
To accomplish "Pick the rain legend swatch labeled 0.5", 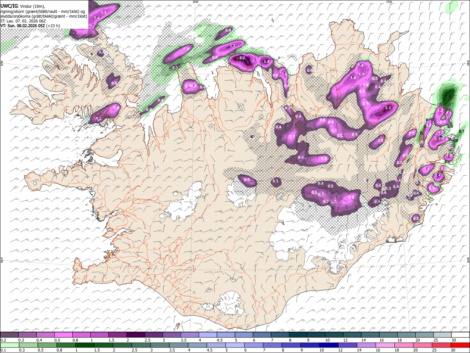I will click(47, 345).
